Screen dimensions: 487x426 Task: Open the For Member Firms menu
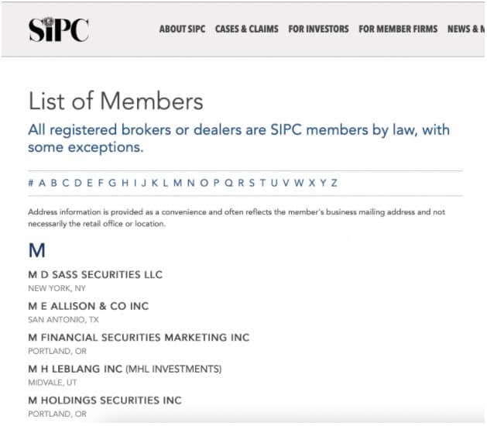(x=398, y=29)
